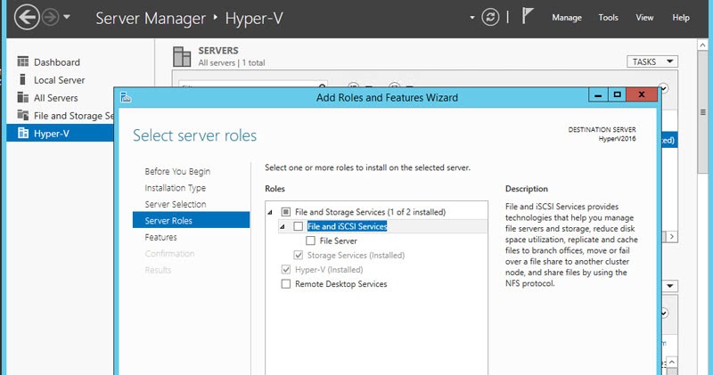The width and height of the screenshot is (713, 375).
Task: Go back with the Server Manager back arrow
Action: [x=27, y=17]
